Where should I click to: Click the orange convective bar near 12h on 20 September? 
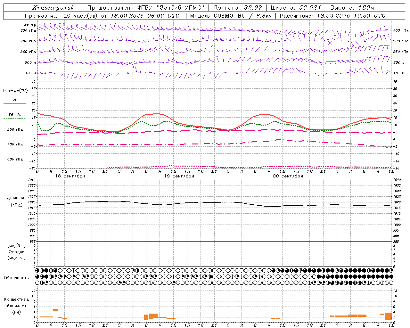click(276, 318)
